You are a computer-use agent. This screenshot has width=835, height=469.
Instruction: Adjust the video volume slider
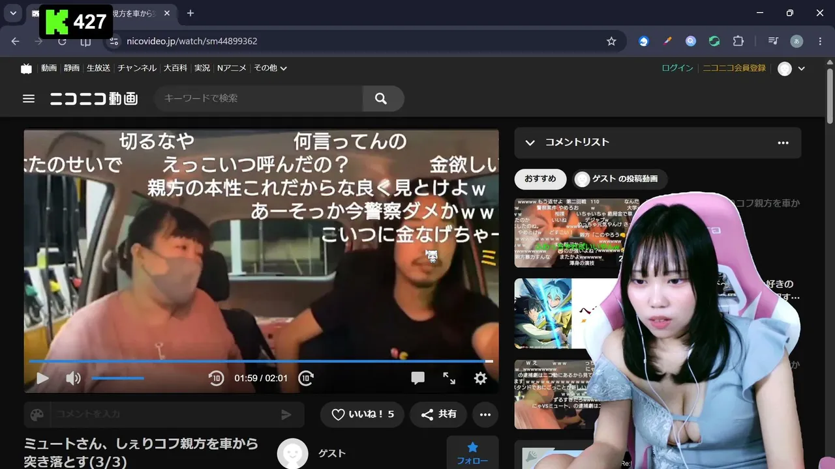[x=117, y=378]
